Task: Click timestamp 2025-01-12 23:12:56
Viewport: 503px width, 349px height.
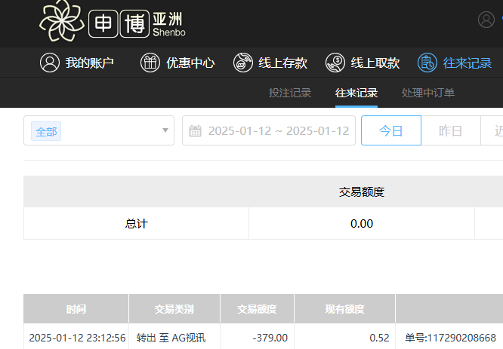Action: (x=77, y=338)
